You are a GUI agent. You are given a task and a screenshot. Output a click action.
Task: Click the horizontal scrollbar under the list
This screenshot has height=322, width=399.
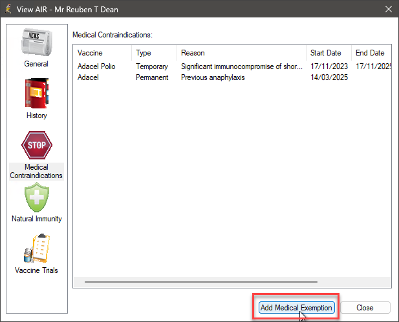[200, 282]
